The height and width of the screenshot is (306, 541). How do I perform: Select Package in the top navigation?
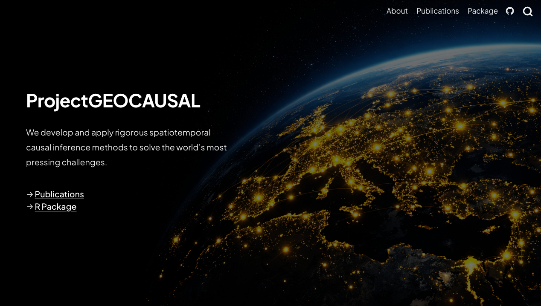(483, 11)
